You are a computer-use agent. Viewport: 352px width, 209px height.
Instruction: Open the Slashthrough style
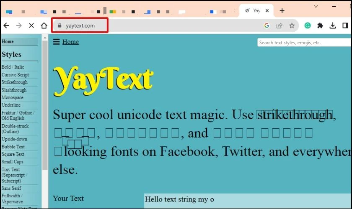14,90
